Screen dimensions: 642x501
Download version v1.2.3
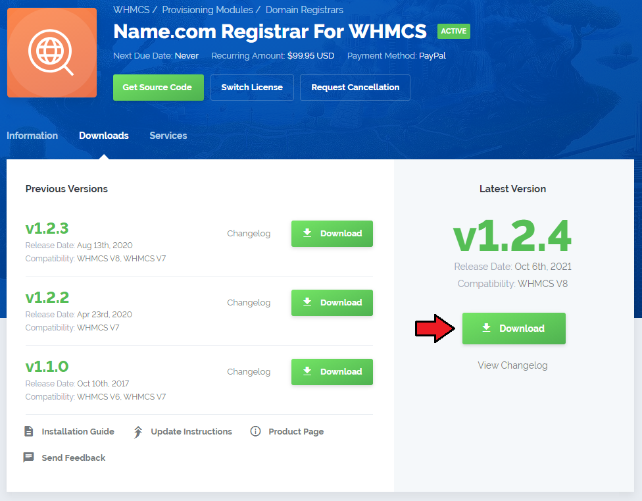(x=332, y=234)
